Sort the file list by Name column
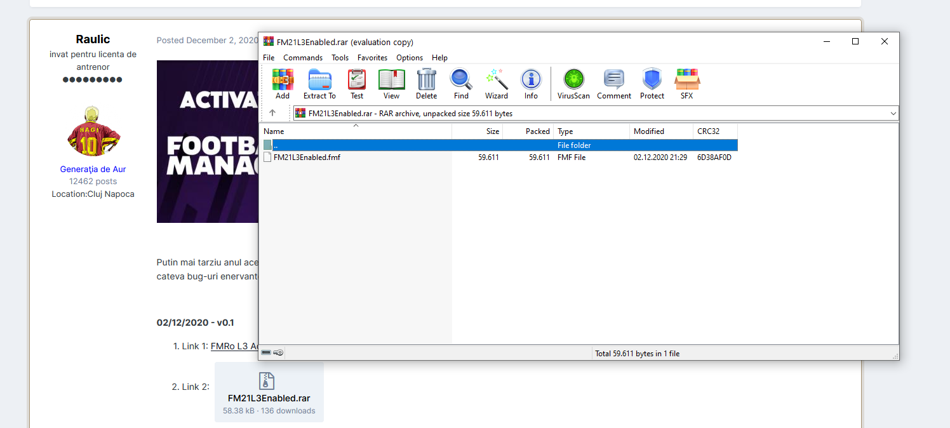 point(356,131)
